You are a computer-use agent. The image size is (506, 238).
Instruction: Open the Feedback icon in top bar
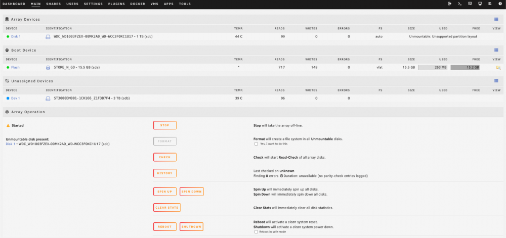pyautogui.click(x=470, y=4)
